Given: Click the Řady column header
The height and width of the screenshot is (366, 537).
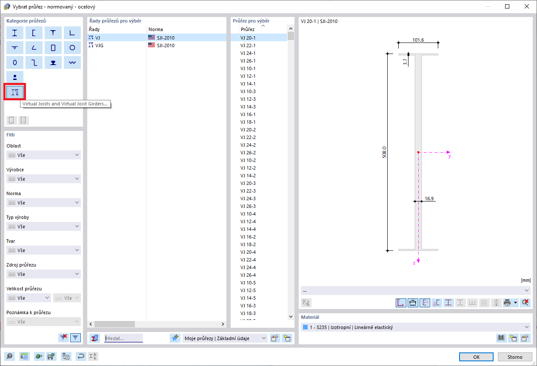Looking at the screenshot, I should (x=117, y=29).
